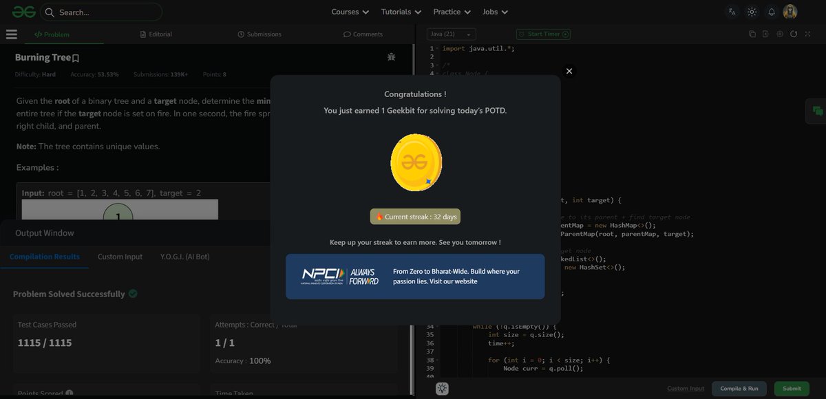This screenshot has height=399, width=826.
Task: Copy code using editor copy icon
Action: (752, 34)
